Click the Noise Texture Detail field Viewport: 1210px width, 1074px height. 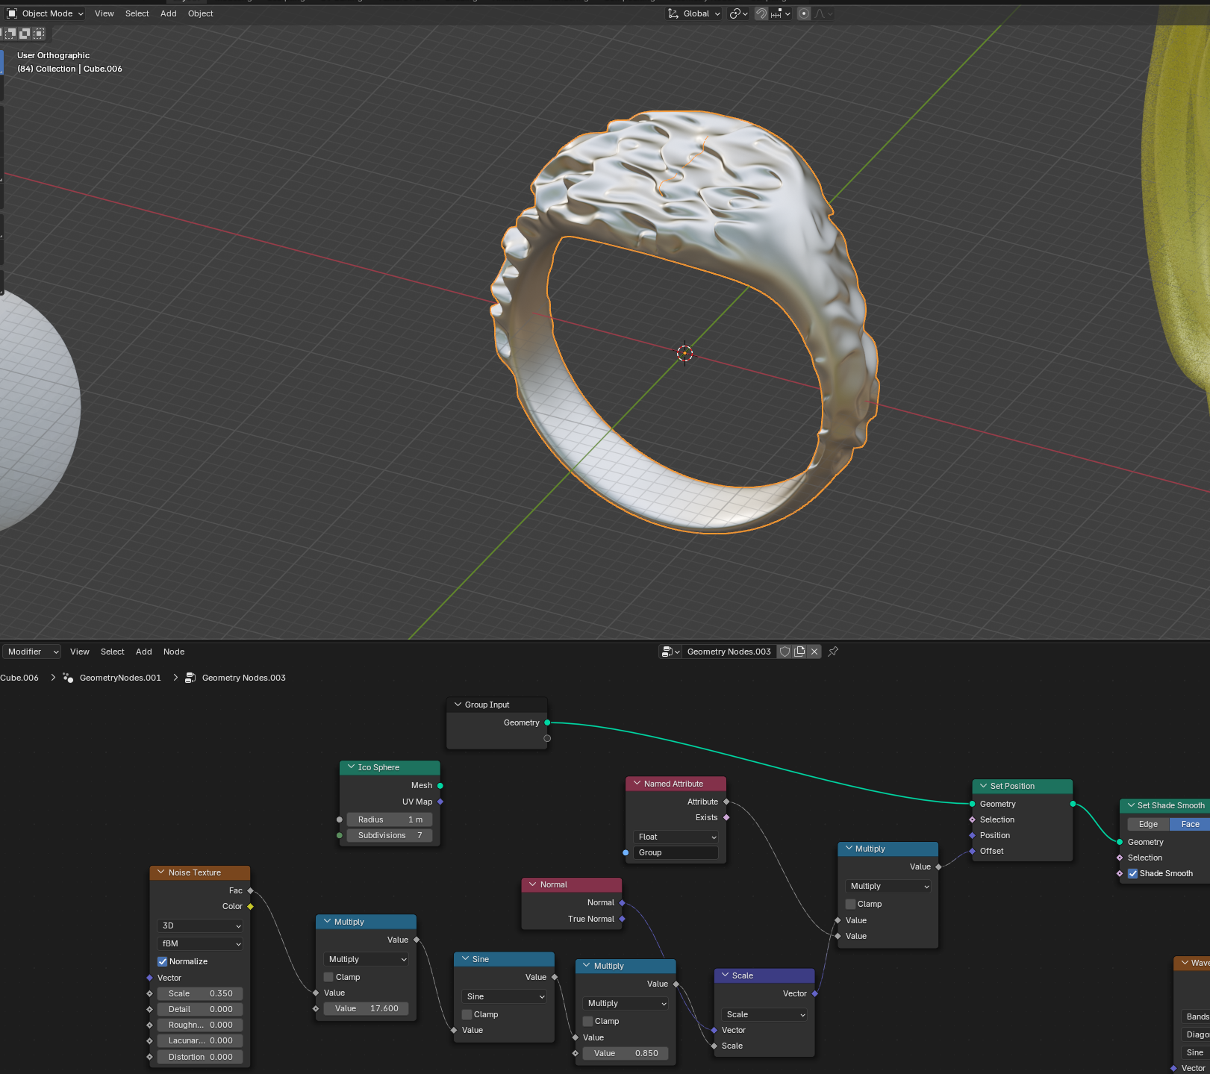click(x=200, y=1009)
